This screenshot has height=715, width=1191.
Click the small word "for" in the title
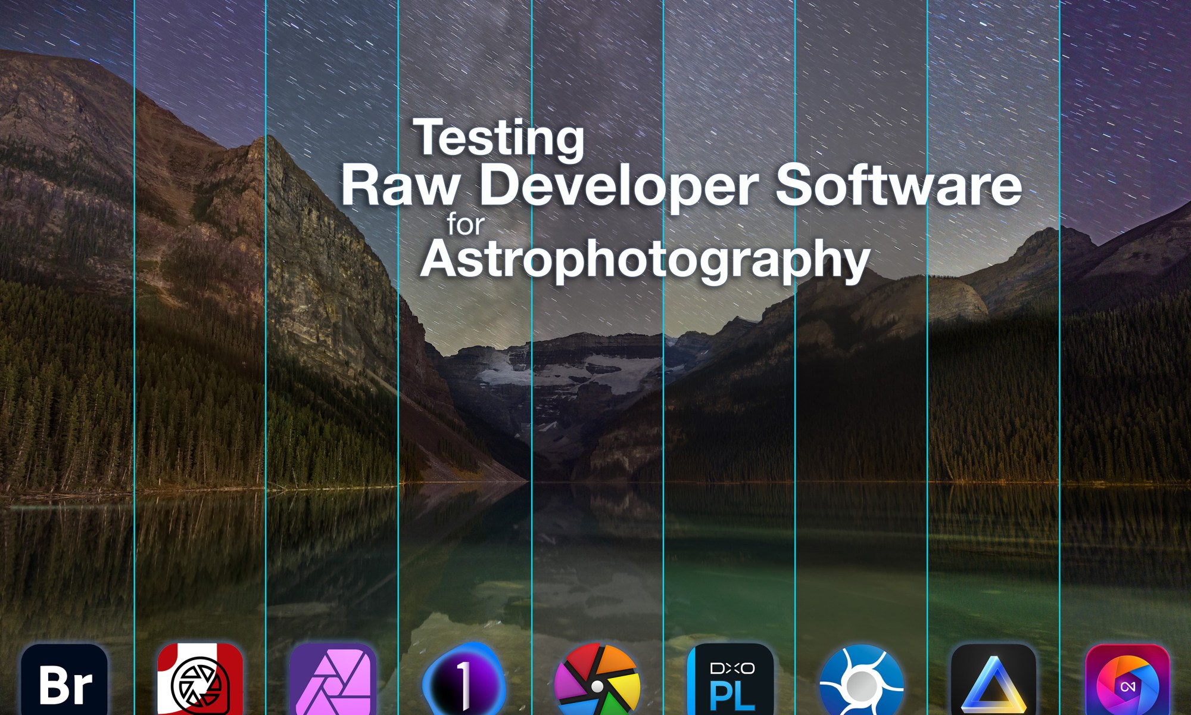point(465,225)
